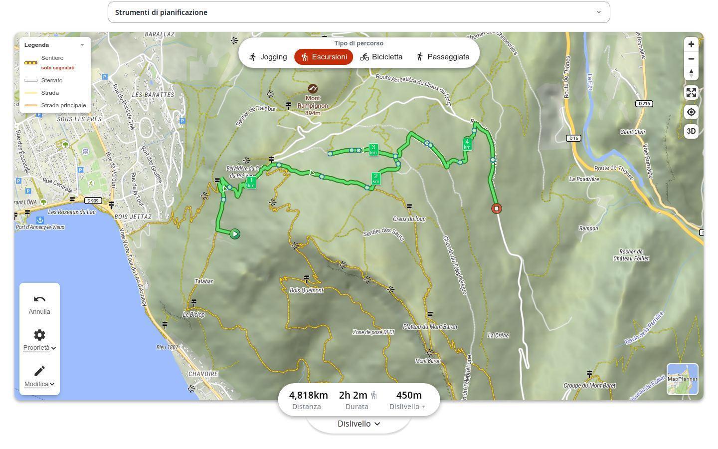Click the D 909 road shield
The height and width of the screenshot is (449, 718).
pos(93,201)
